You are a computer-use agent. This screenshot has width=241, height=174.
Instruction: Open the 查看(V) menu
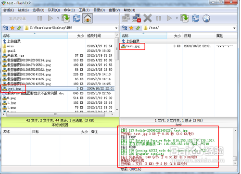point(114,10)
